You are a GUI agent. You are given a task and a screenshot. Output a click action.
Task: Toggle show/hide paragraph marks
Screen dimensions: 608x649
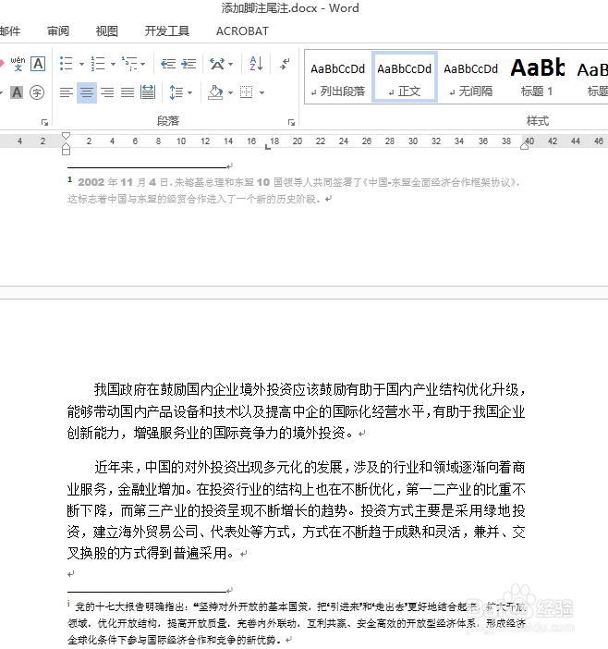[x=285, y=64]
